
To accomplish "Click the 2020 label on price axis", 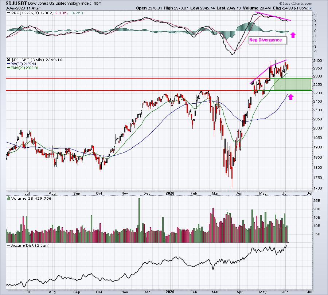I will tap(170, 193).
